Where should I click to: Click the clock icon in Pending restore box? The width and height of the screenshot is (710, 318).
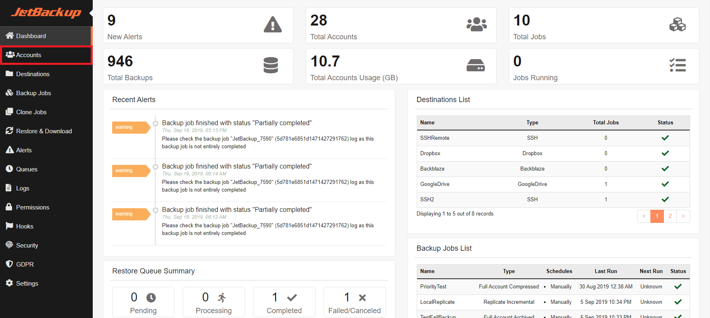pyautogui.click(x=151, y=298)
